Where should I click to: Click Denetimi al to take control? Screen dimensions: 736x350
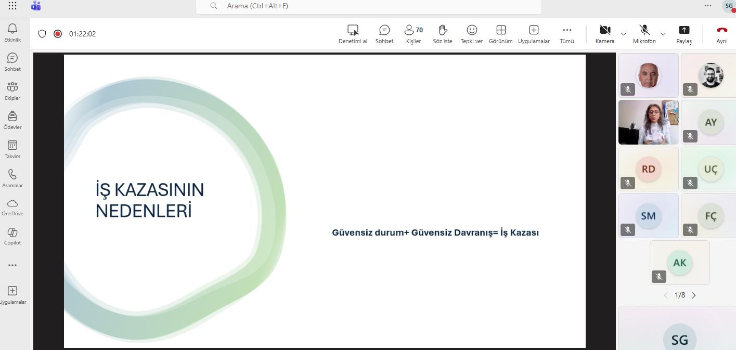[353, 34]
